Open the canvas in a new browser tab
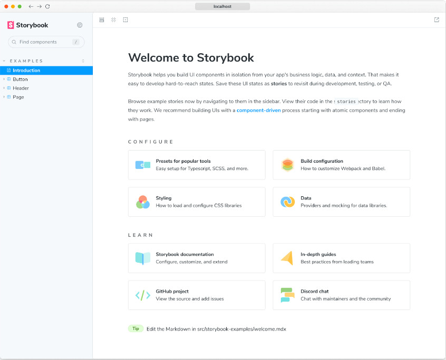446x360 pixels. point(437,19)
